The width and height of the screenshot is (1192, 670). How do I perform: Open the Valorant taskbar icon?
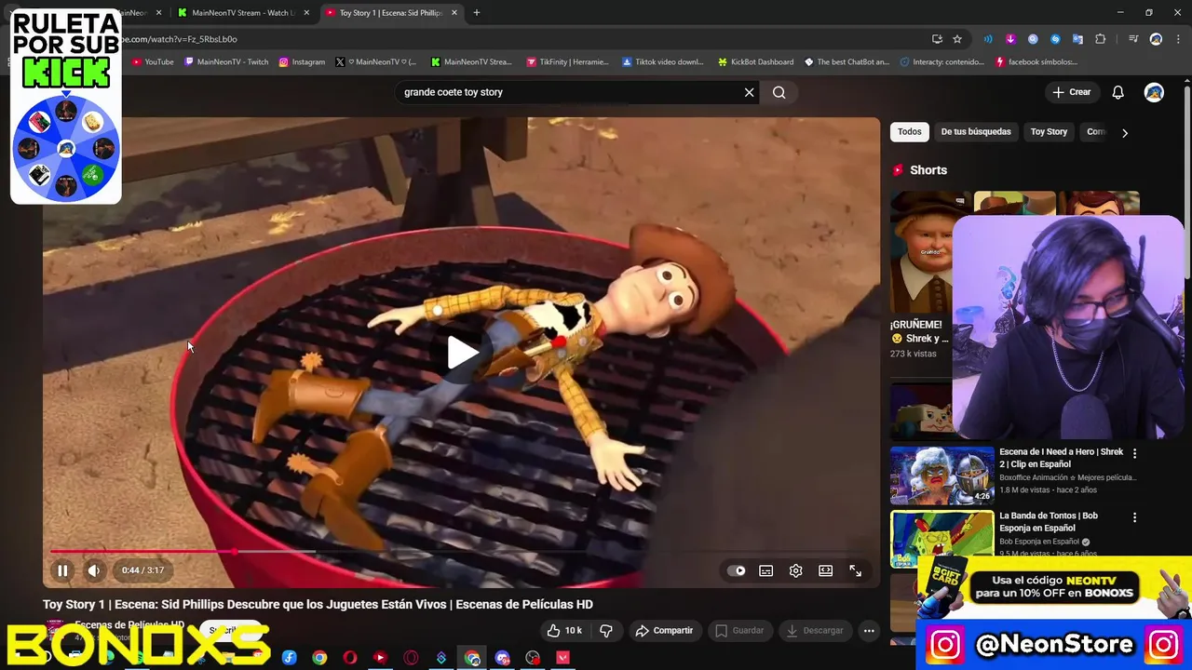tap(563, 658)
